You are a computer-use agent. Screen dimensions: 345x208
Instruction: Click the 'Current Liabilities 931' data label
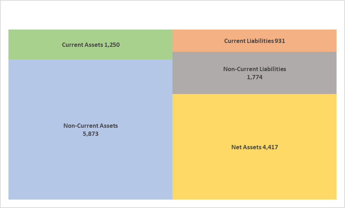pyautogui.click(x=255, y=41)
